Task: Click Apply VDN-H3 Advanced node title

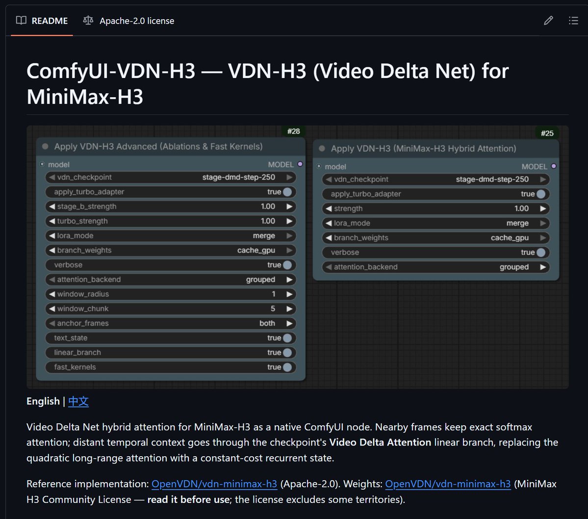Action: coord(158,146)
